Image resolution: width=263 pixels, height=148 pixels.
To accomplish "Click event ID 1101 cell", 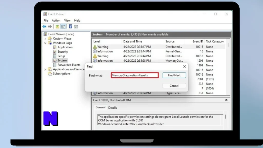I will (200, 65).
